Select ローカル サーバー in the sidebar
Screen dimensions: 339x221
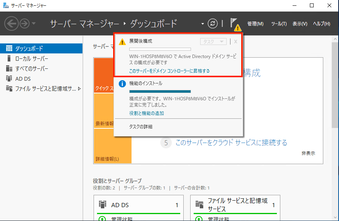41,58
